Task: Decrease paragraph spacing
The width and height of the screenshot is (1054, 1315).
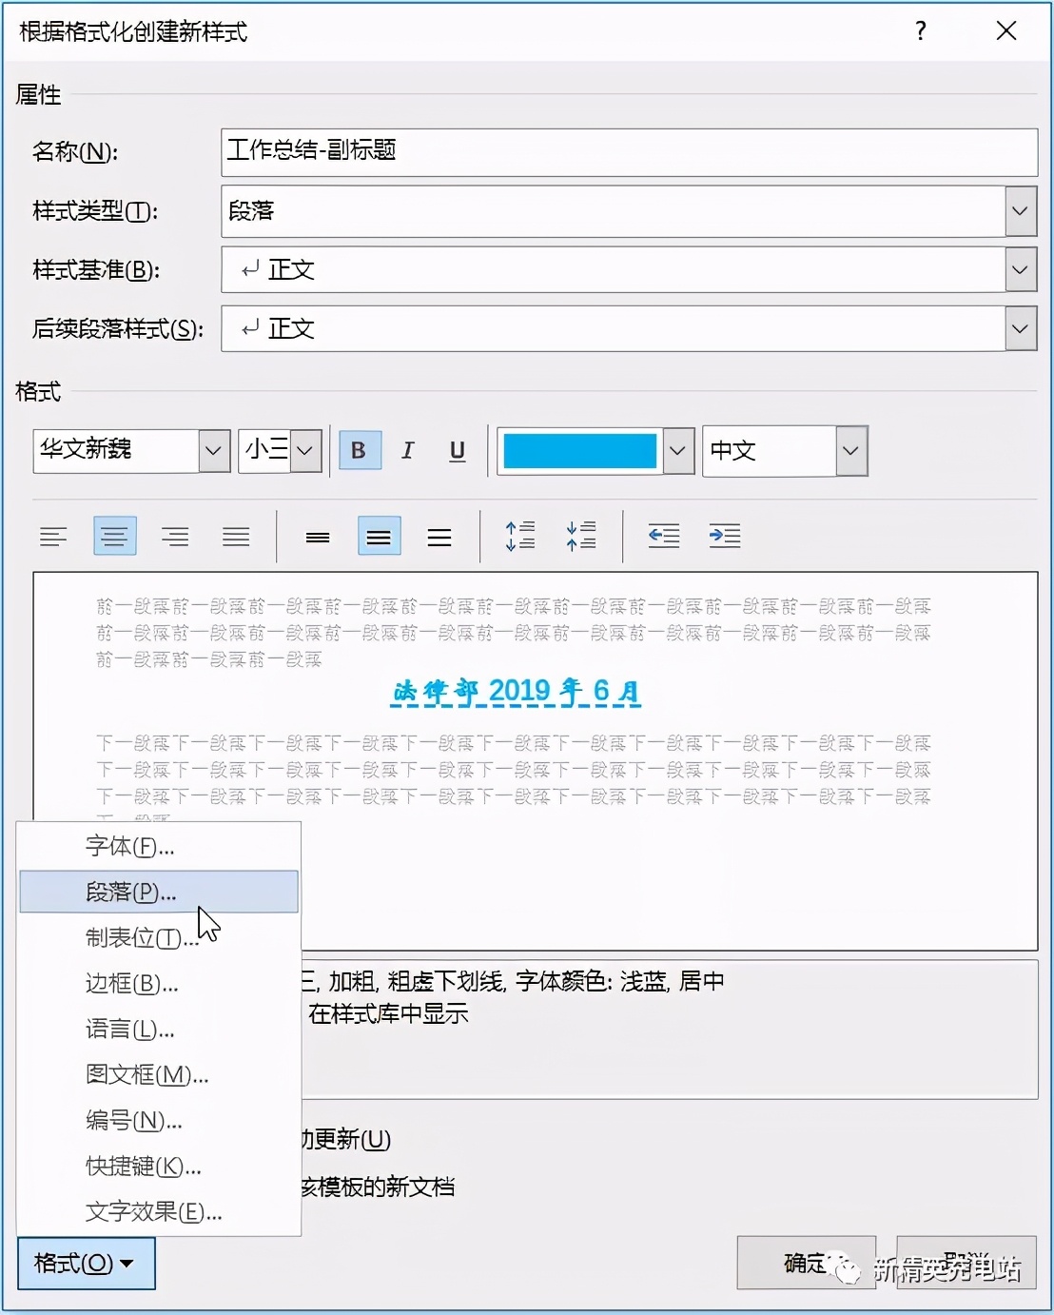Action: [581, 536]
